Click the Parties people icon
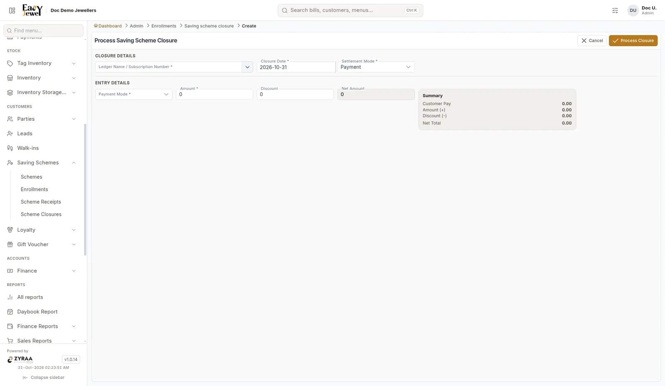Image resolution: width=665 pixels, height=386 pixels. (x=10, y=119)
